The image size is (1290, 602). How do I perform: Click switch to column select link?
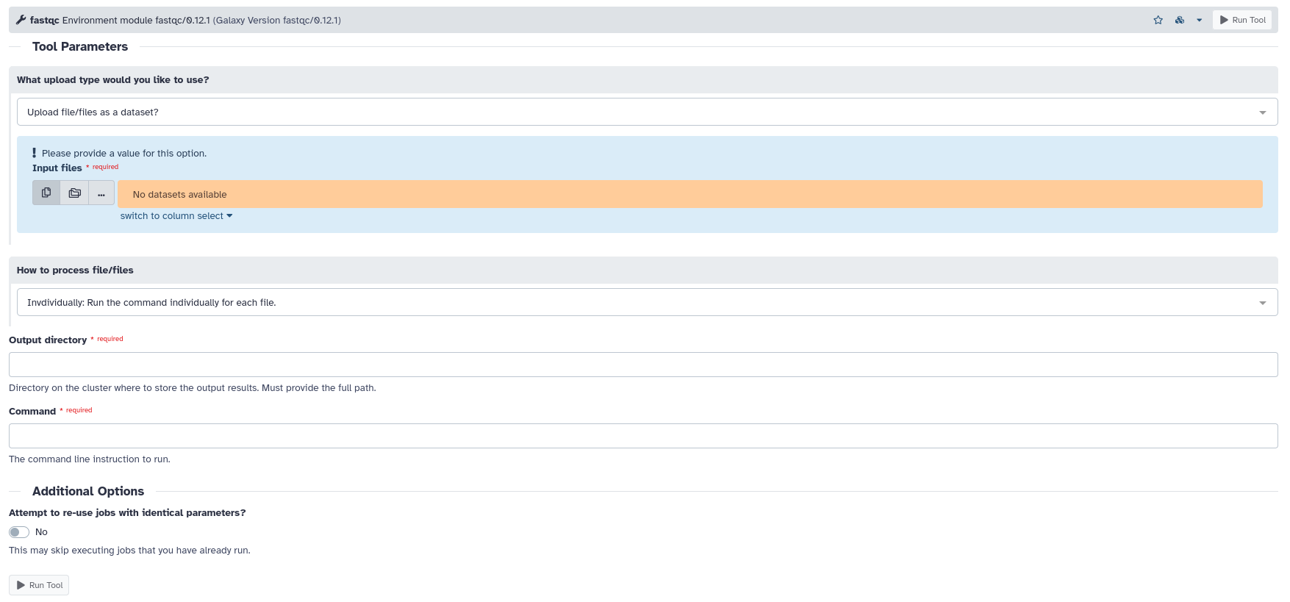tap(176, 216)
